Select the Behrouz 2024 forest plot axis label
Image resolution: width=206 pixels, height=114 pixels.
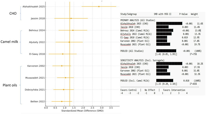pyautogui.click(x=37, y=30)
